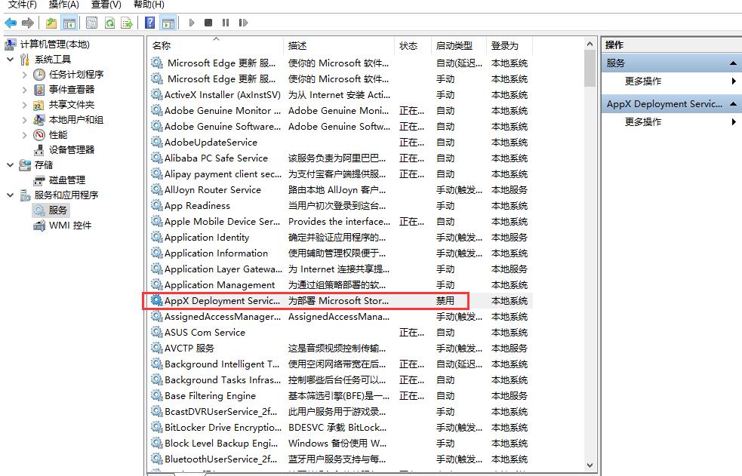The image size is (742, 476).
Task: Click the 磁盘管理 disk icon
Action: pos(39,180)
